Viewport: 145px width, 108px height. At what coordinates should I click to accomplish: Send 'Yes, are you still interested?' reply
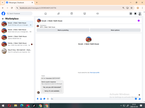52,87
